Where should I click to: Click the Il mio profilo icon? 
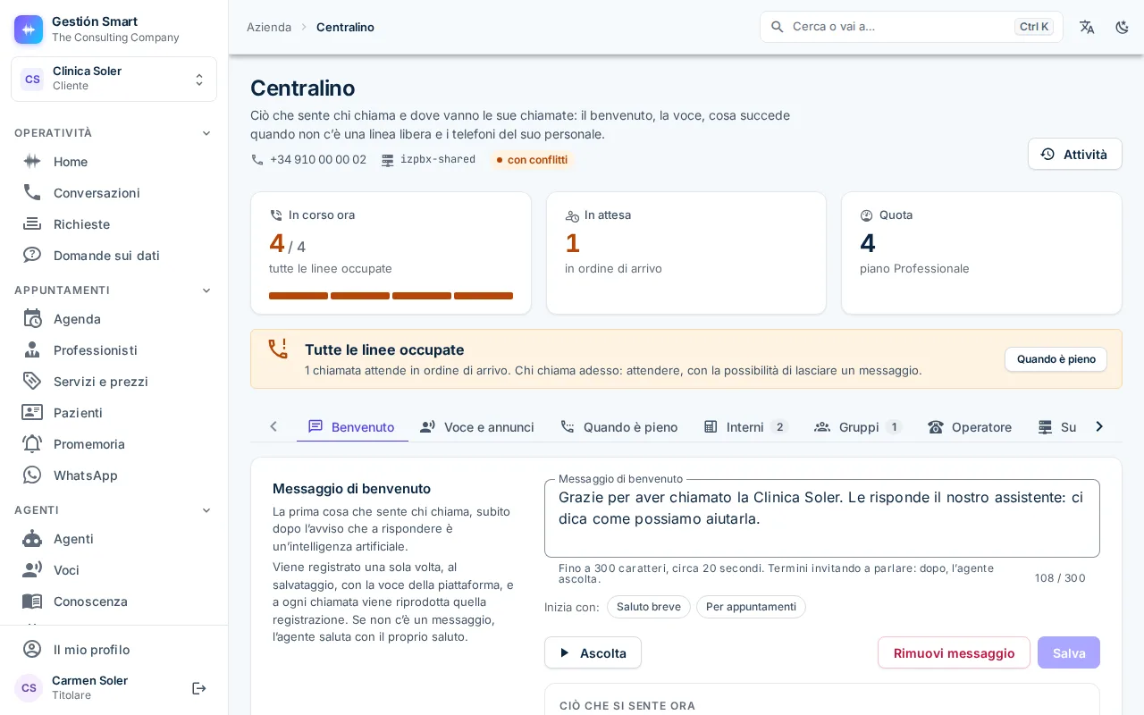coord(32,650)
